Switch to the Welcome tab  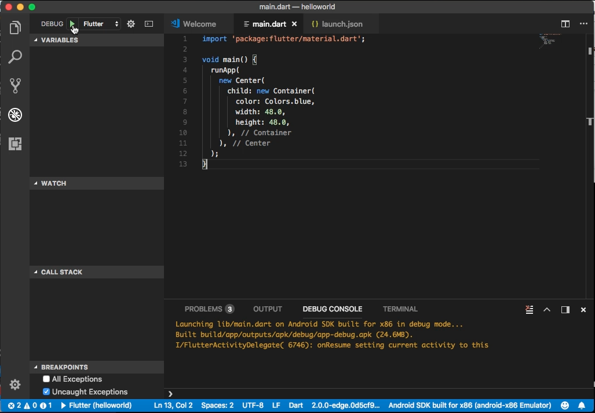coord(199,24)
